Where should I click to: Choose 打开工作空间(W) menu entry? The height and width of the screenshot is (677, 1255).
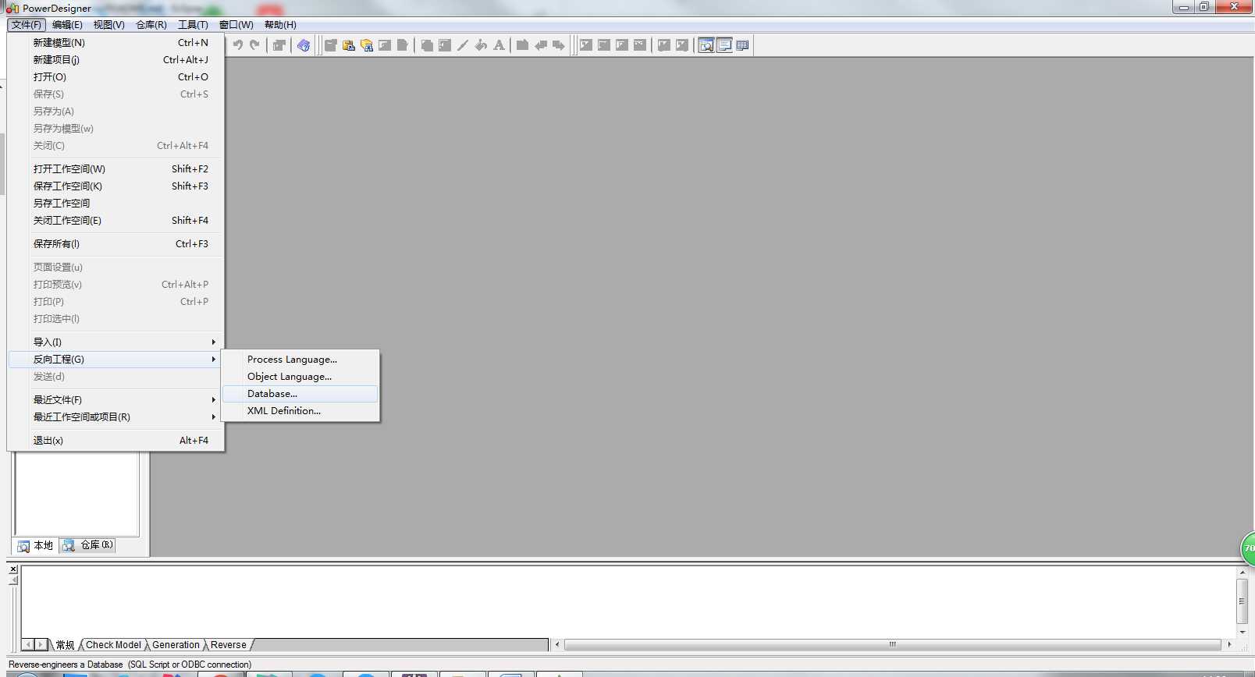pyautogui.click(x=116, y=169)
